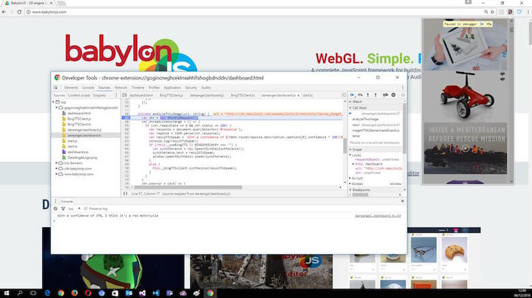The image size is (532, 298).
Task: Pretty-print source with the curly braces icon
Action: point(124,194)
